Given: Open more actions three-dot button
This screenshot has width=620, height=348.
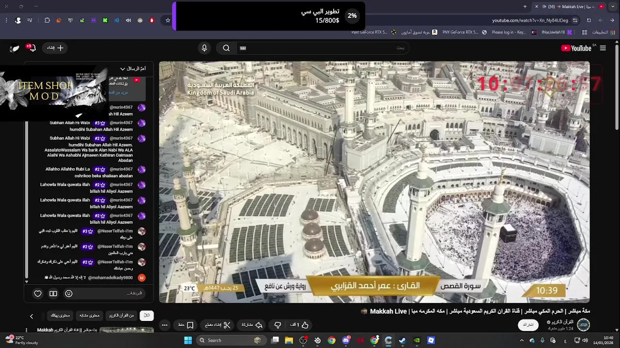Looking at the screenshot, I should [x=165, y=325].
